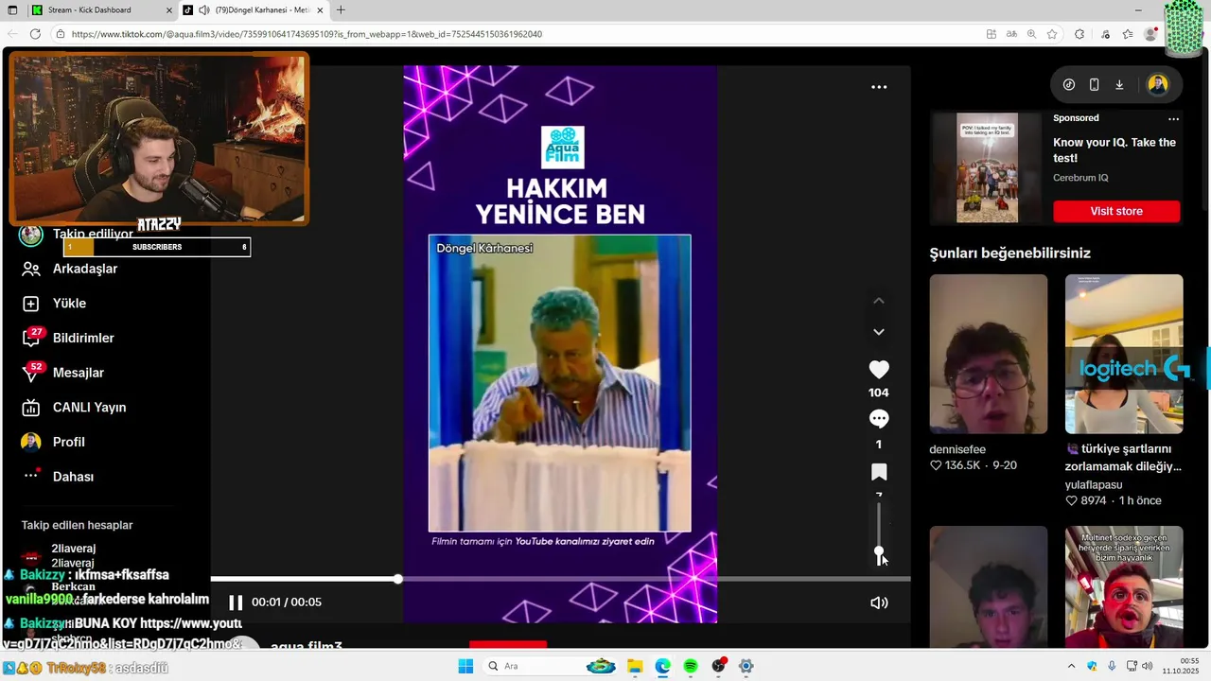Click the taskbar Ara search box
This screenshot has height=681, width=1211.
coord(552,667)
